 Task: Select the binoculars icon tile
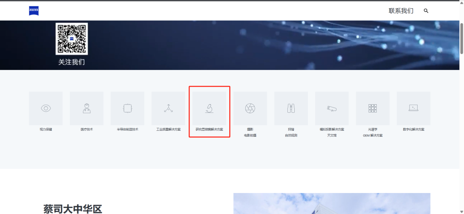291,109
